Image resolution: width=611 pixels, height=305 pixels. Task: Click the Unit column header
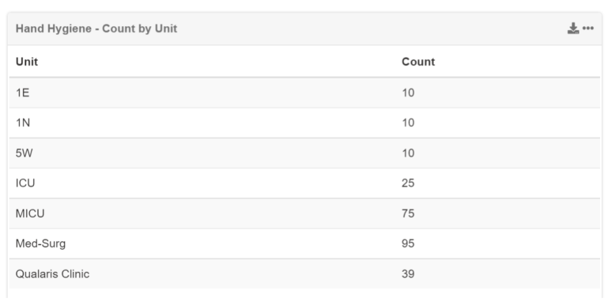[x=27, y=62]
